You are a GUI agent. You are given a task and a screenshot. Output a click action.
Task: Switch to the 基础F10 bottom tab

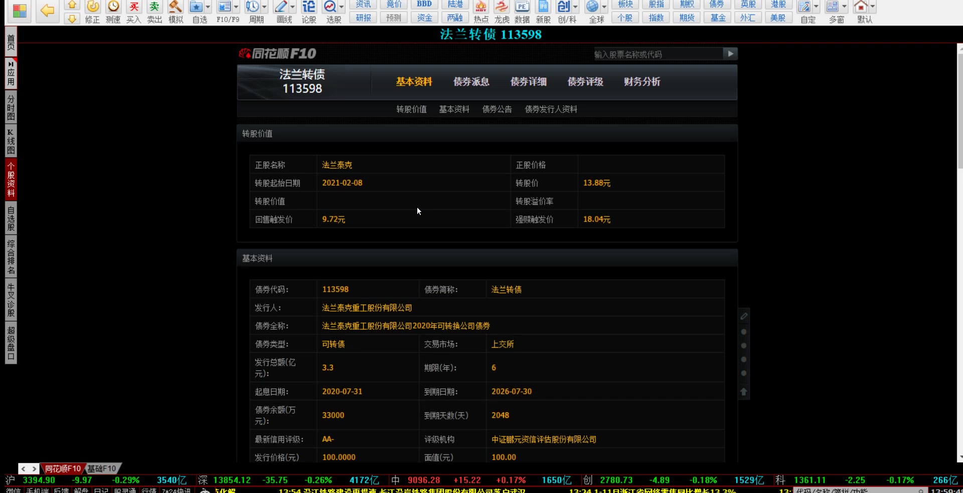pyautogui.click(x=102, y=468)
